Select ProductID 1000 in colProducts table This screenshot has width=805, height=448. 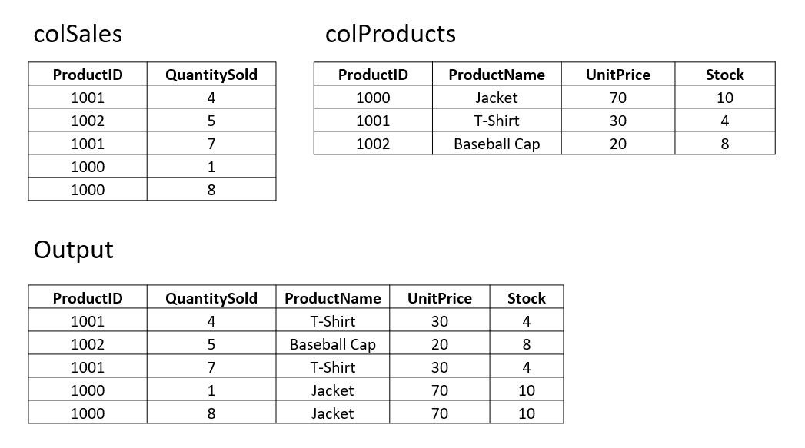[x=373, y=98]
